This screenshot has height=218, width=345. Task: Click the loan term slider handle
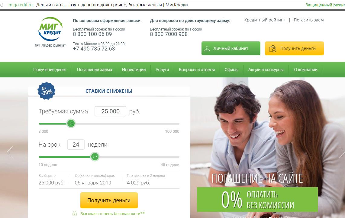pyautogui.click(x=95, y=157)
